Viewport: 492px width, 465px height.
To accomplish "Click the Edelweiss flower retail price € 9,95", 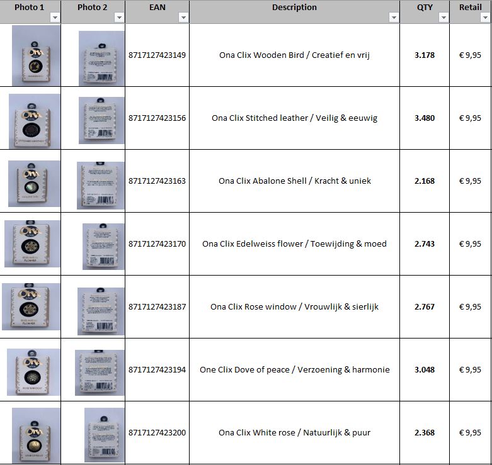I will click(x=470, y=244).
